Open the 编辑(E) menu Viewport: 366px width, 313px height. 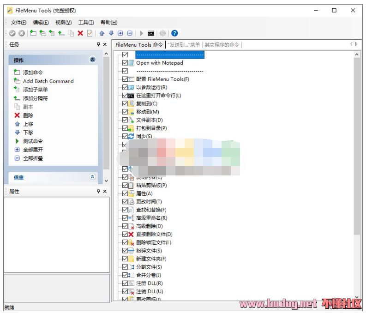(41, 23)
